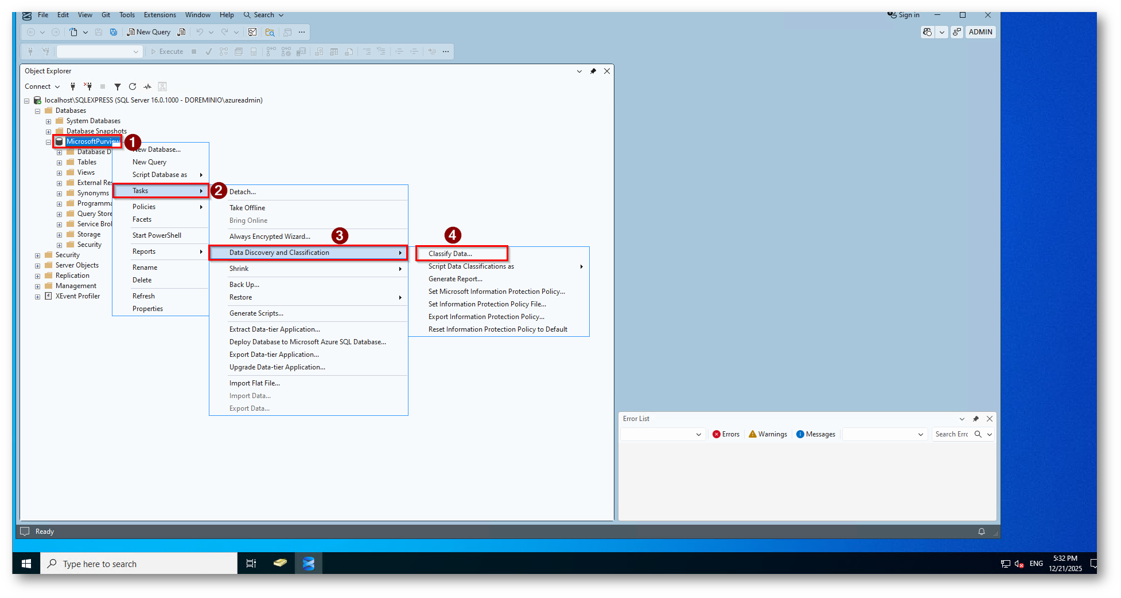Open Task View from the Windows taskbar
The image size is (1121, 598).
(251, 564)
